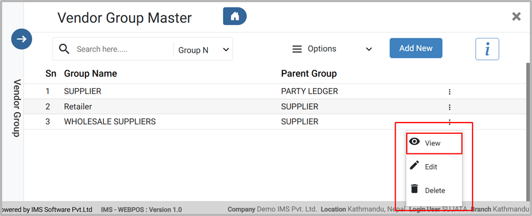Click the home icon button
The width and height of the screenshot is (532, 216).
(235, 17)
